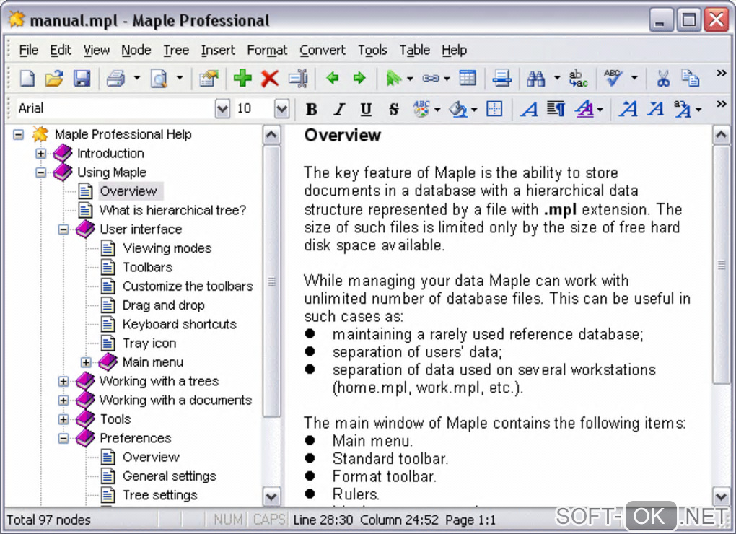
Task: Select the Keyboard shortcuts topic
Action: (179, 324)
